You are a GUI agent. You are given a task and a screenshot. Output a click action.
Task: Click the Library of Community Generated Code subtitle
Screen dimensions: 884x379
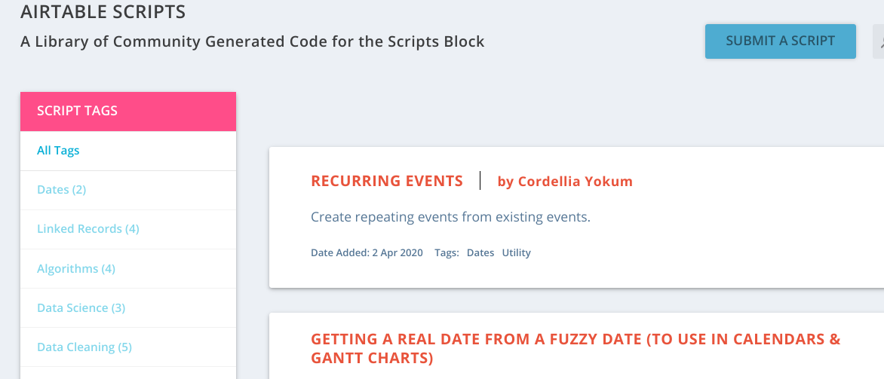pos(253,41)
